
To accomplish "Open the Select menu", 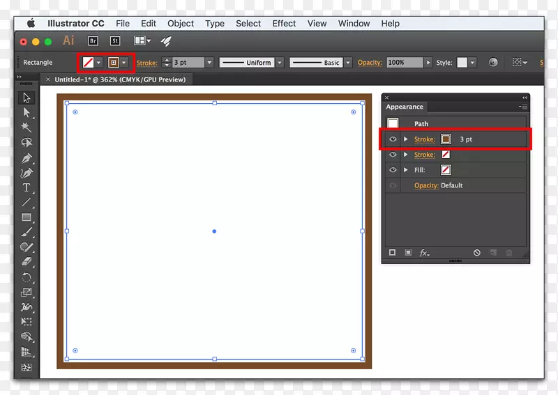I will pyautogui.click(x=248, y=24).
